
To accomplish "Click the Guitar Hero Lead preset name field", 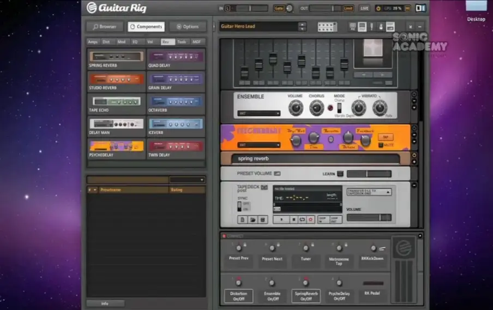I will tap(258, 26).
